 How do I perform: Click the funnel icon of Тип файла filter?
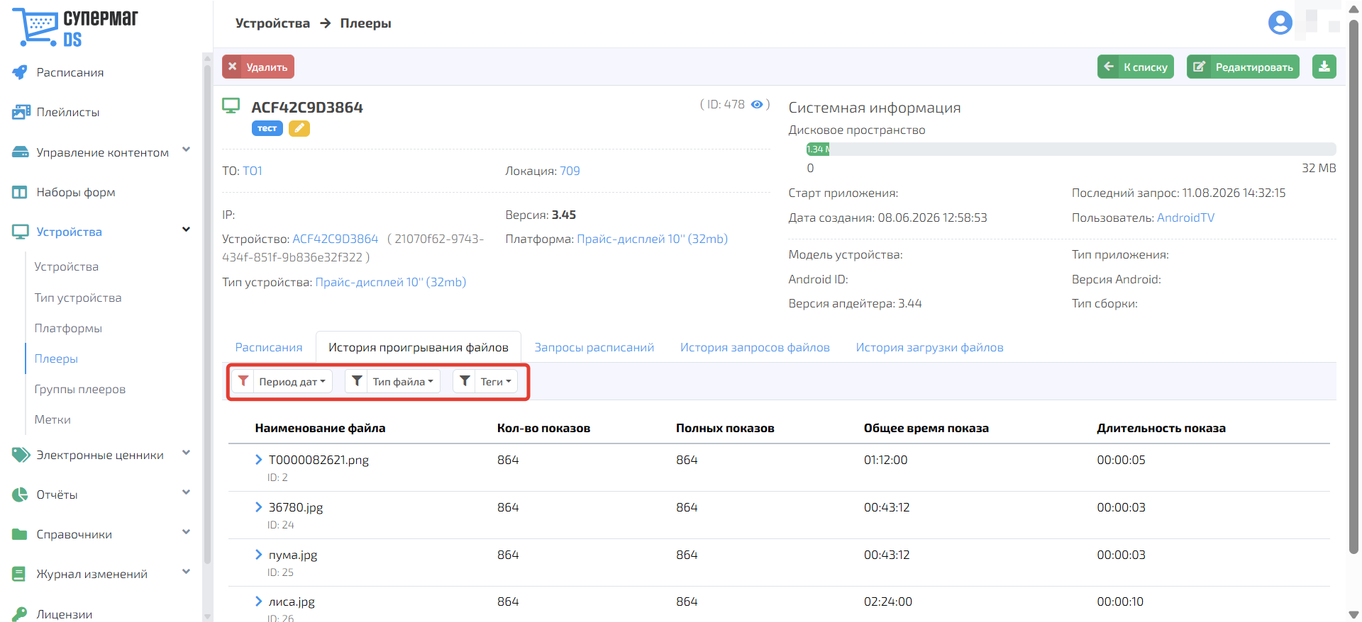(357, 381)
